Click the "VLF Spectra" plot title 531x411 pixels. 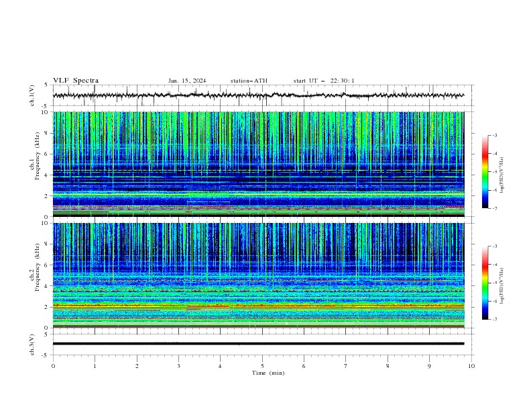[76, 81]
